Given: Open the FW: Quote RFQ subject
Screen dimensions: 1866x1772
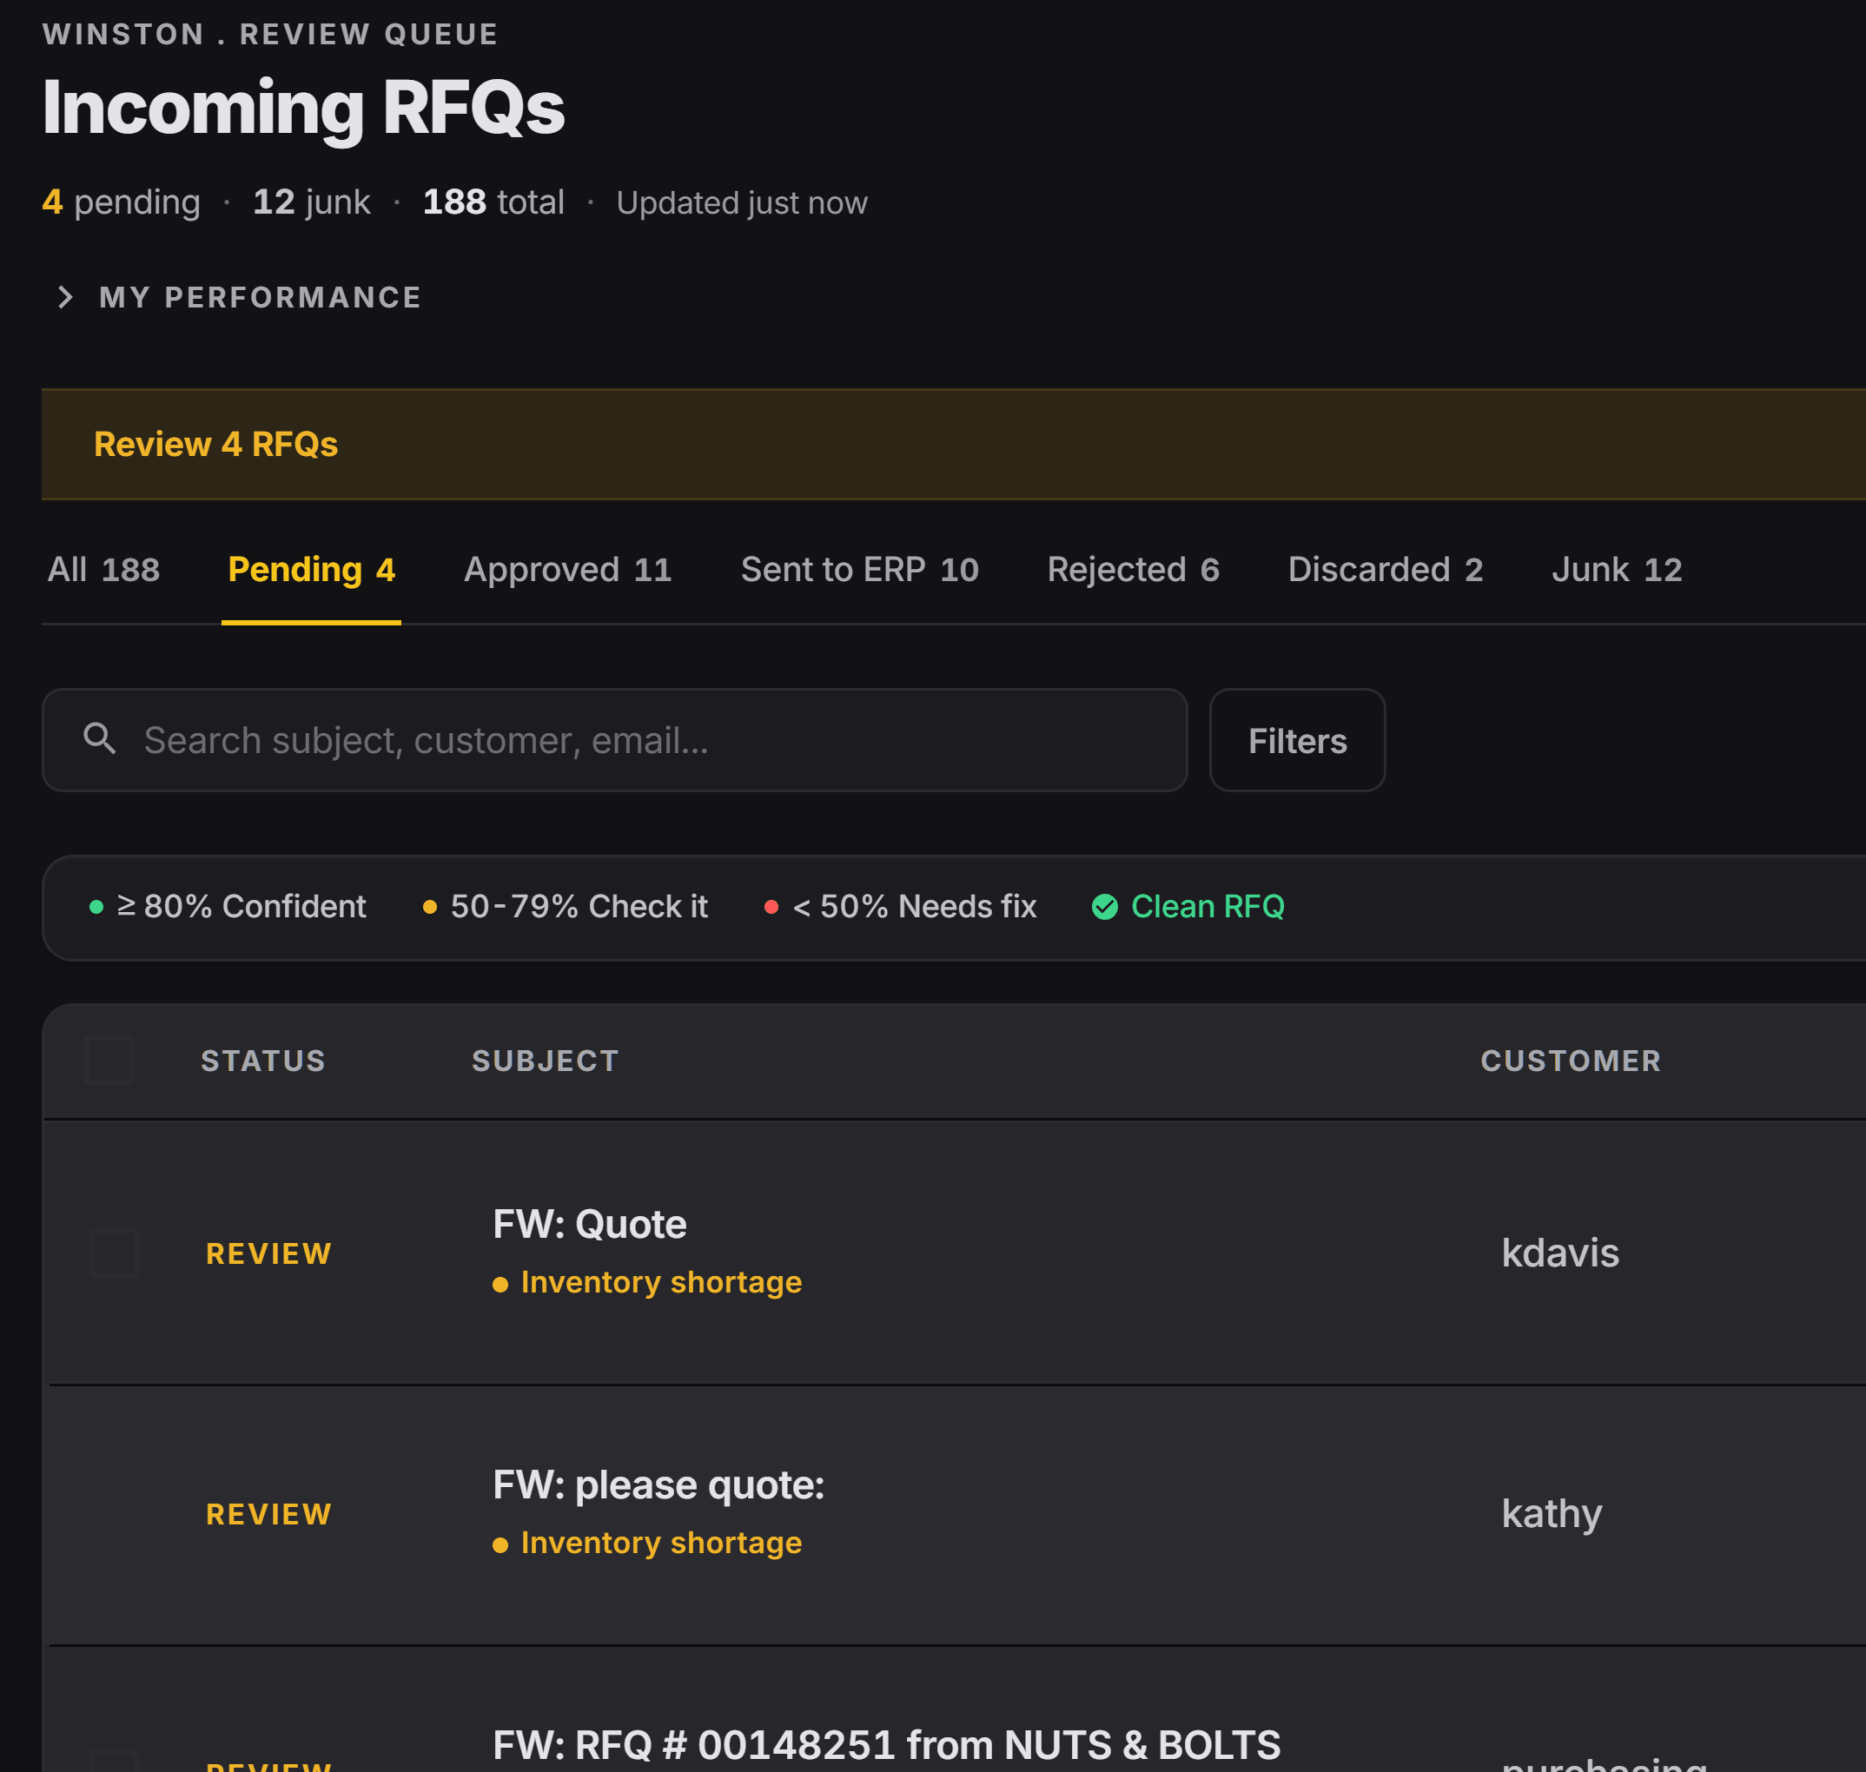Looking at the screenshot, I should (590, 1224).
